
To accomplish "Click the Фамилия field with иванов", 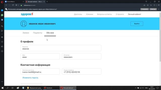I will 61,48.
